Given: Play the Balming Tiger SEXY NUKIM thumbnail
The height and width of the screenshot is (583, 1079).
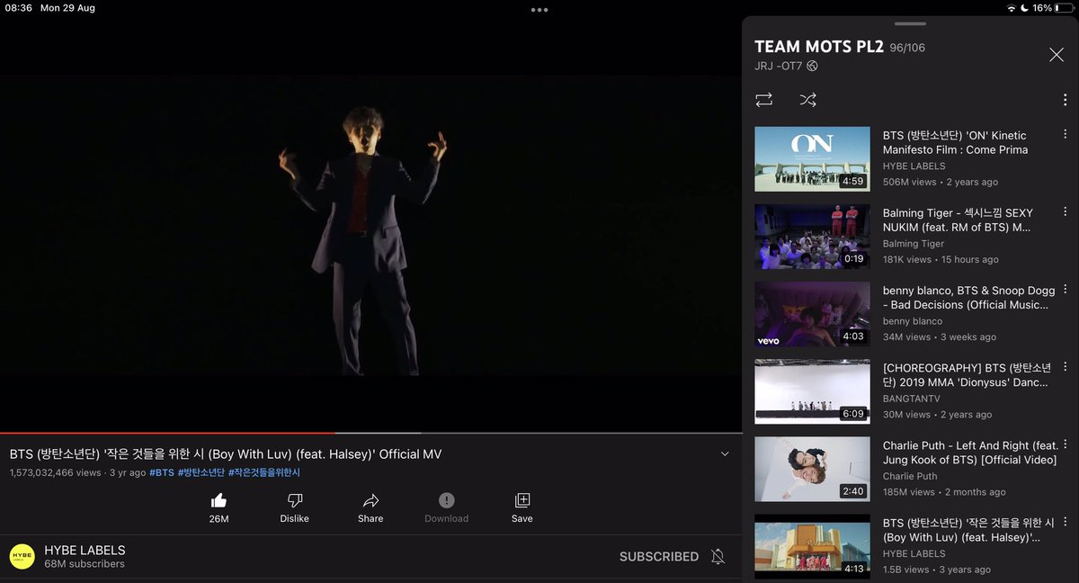Looking at the screenshot, I should click(x=812, y=236).
